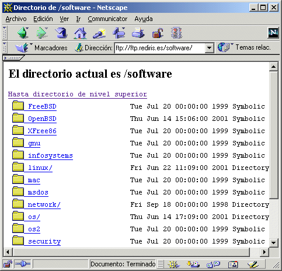Open the os2 directory link
282x271 pixels.
click(34, 229)
